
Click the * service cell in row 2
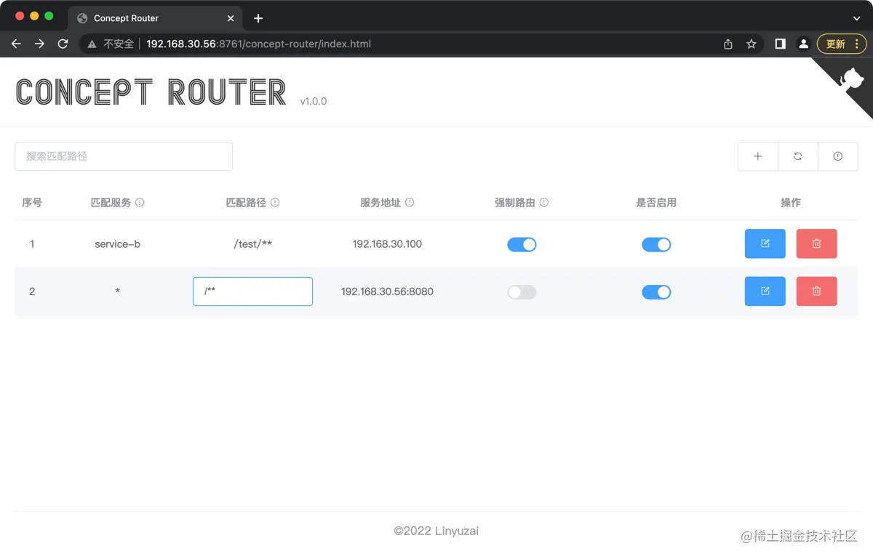click(x=117, y=291)
